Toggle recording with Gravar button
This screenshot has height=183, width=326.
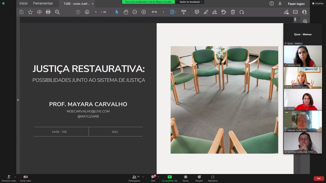[x=186, y=178]
